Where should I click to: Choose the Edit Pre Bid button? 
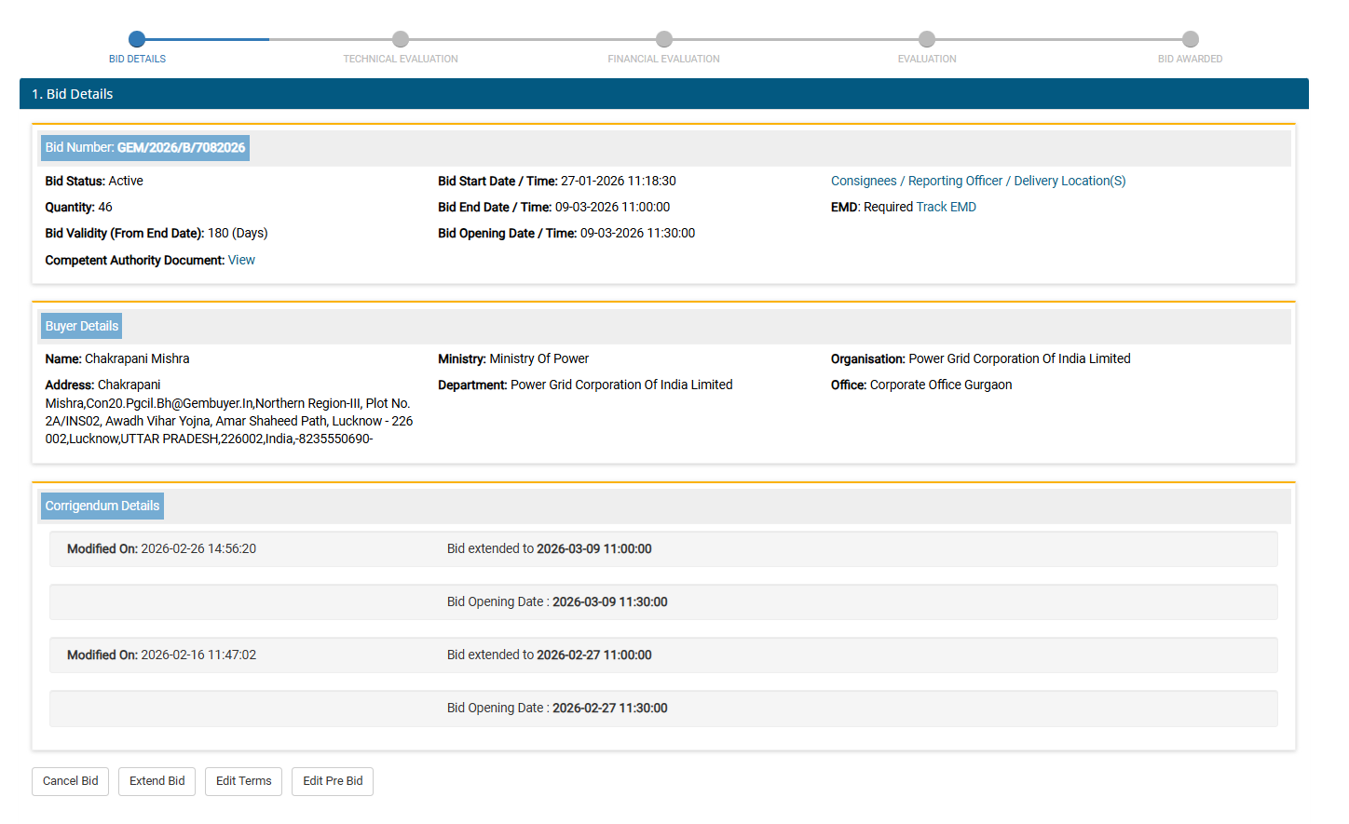[x=333, y=781]
